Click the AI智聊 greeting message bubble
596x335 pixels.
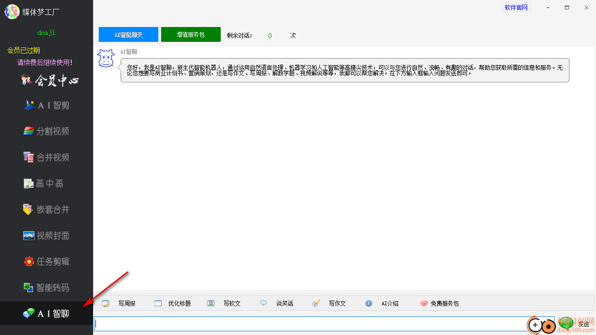click(345, 70)
